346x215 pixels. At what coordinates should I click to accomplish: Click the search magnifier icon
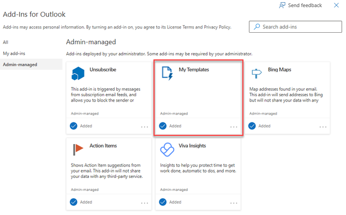pos(257,27)
